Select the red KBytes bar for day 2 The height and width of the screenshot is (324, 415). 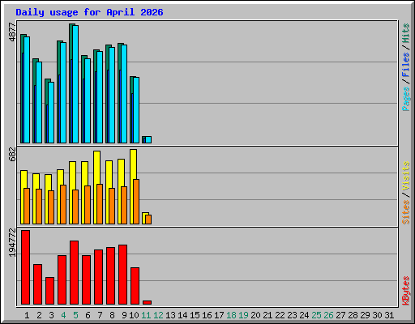(38, 284)
